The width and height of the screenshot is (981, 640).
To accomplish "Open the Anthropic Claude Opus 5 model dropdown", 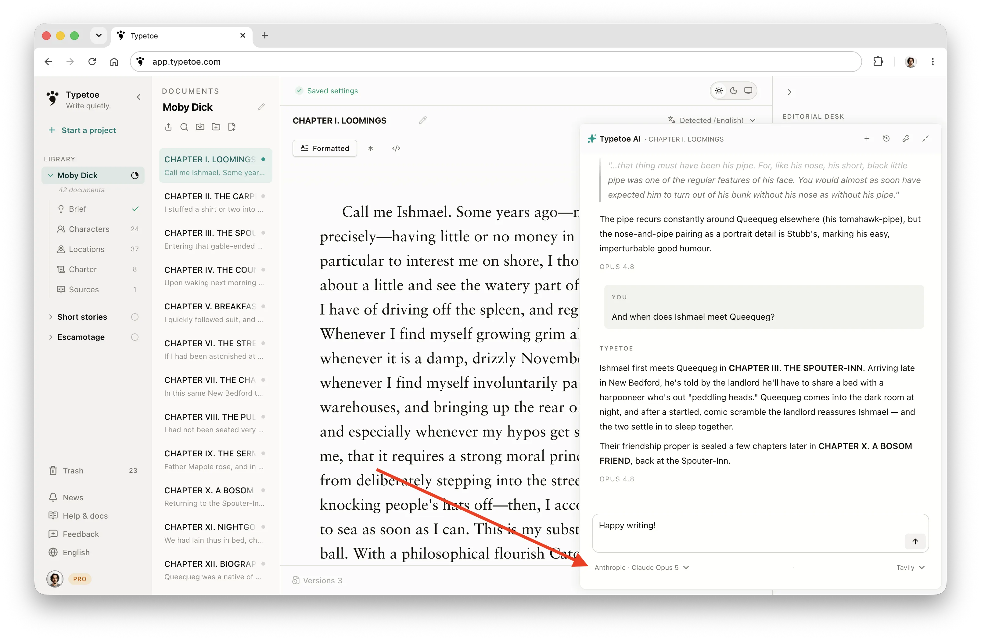I will [x=642, y=567].
